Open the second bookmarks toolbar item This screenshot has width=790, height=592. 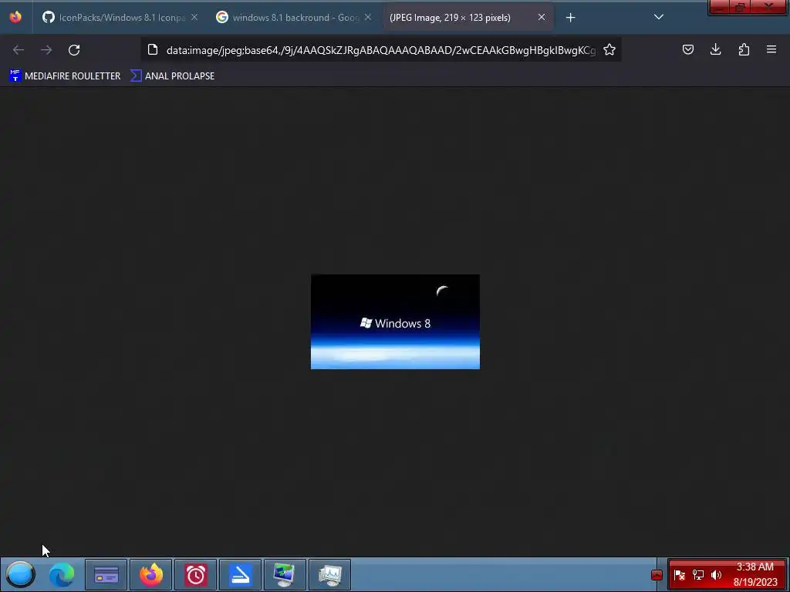[x=172, y=76]
